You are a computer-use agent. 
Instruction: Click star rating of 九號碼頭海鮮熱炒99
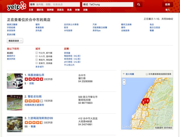(x=34, y=122)
